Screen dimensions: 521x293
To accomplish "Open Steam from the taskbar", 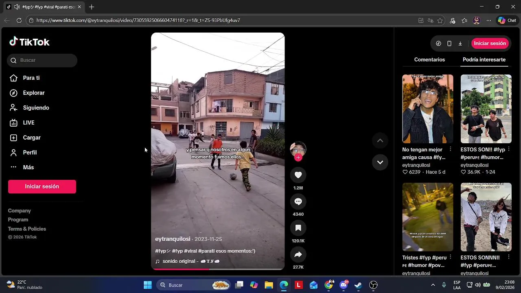I will (x=358, y=285).
